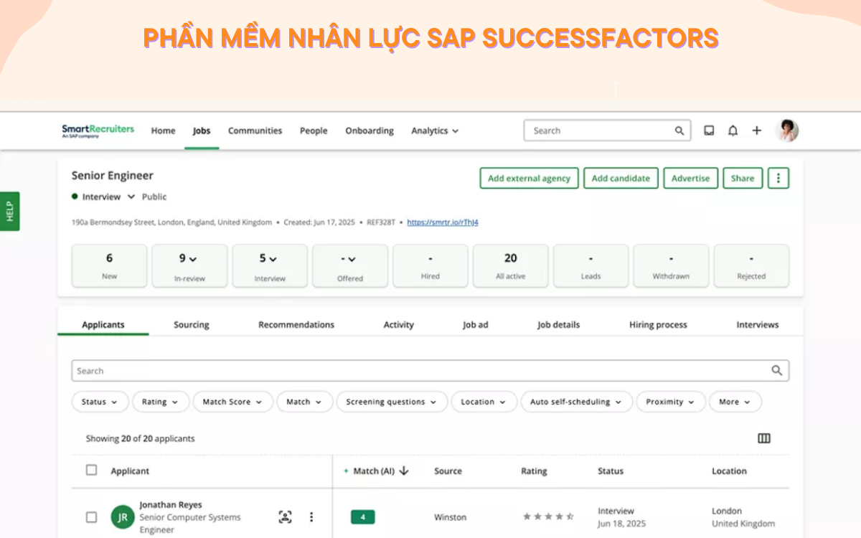
Task: Click the magnifier in applicants search
Action: 776,370
